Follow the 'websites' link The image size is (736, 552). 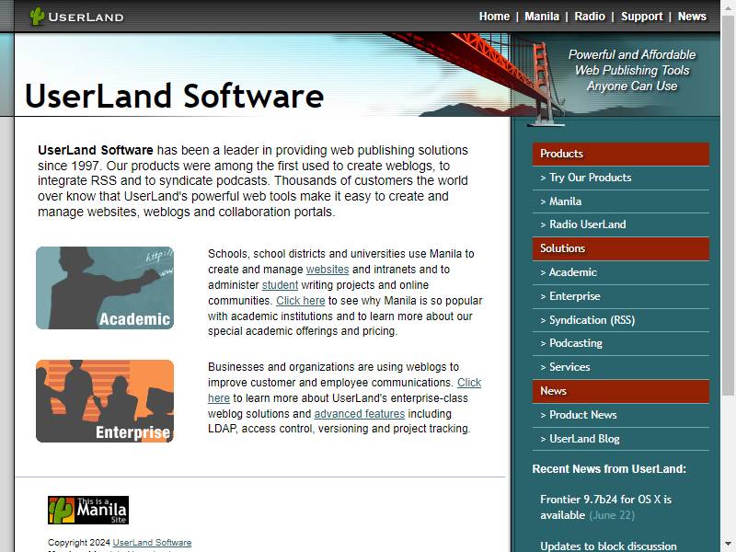point(328,270)
